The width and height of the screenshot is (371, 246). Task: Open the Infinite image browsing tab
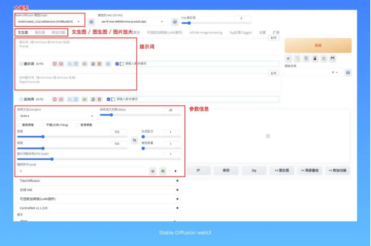(206, 33)
